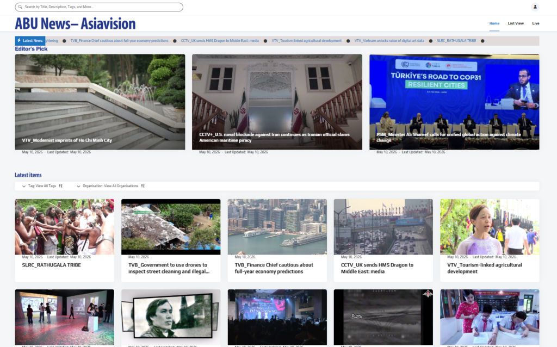Open Editor's Pick VTV_Modernist imprints of Ho Chi Minh City
The height and width of the screenshot is (347, 557).
[x=100, y=102]
